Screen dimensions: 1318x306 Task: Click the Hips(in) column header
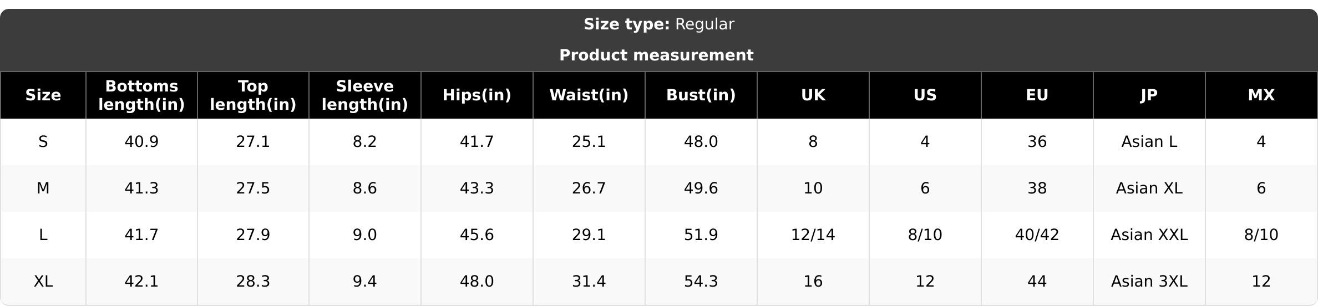[x=477, y=95]
